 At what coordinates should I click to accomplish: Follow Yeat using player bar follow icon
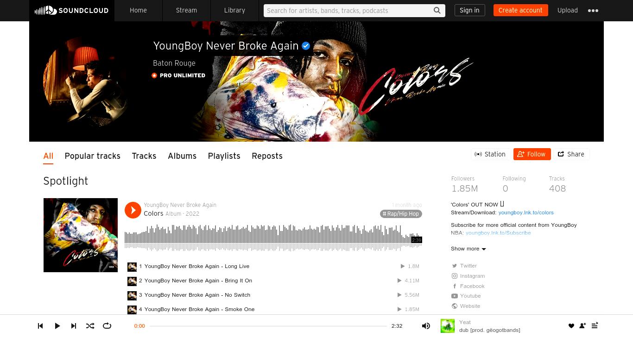click(582, 326)
